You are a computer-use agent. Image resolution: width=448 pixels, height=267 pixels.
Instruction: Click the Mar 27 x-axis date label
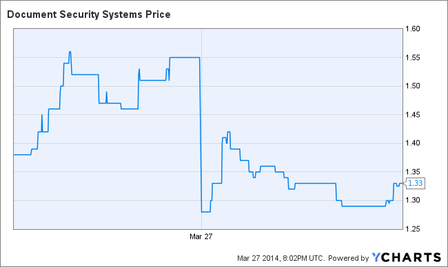point(201,237)
